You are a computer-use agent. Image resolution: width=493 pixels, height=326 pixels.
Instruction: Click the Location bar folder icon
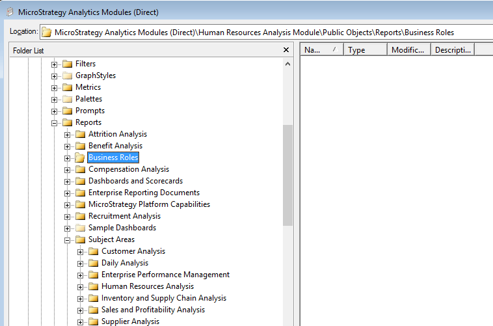click(47, 32)
